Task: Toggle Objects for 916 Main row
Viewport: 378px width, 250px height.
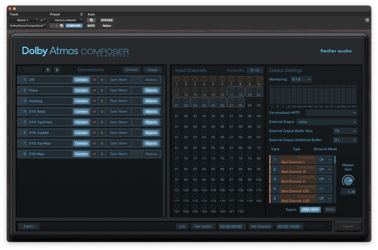Action: (x=151, y=154)
